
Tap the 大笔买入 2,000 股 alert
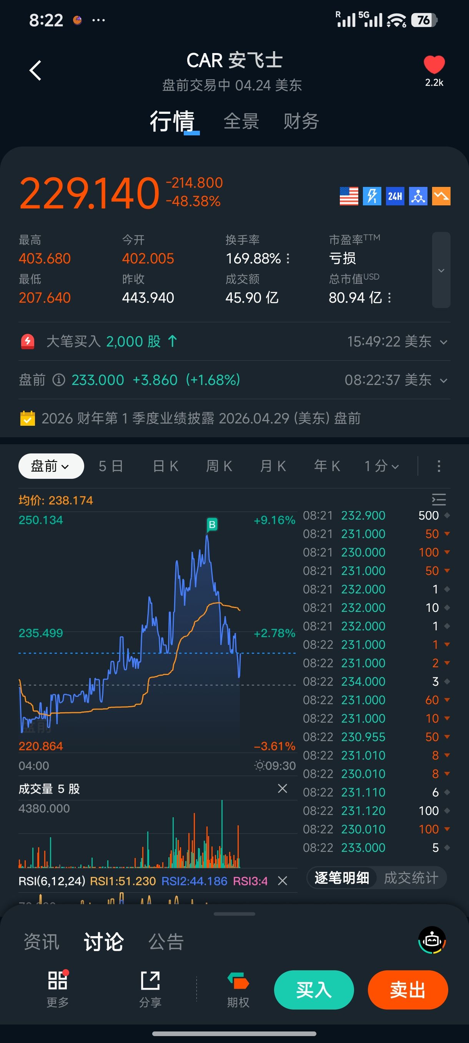pos(112,342)
